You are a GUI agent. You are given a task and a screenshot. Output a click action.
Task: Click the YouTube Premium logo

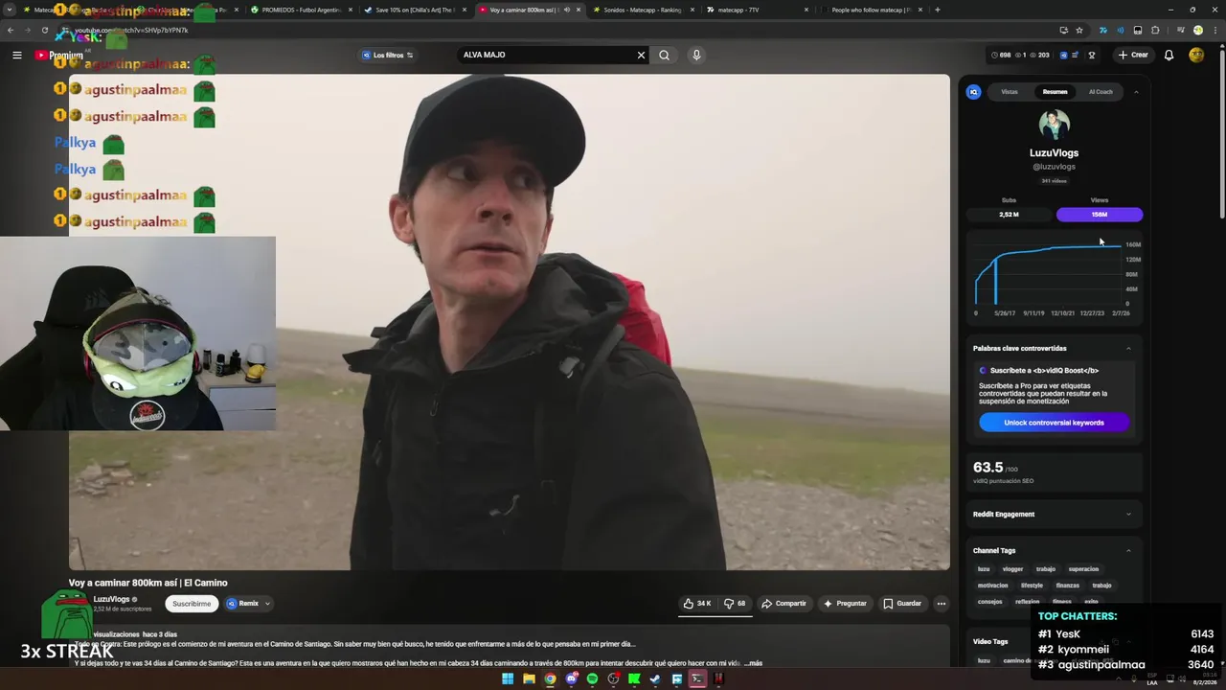(58, 55)
